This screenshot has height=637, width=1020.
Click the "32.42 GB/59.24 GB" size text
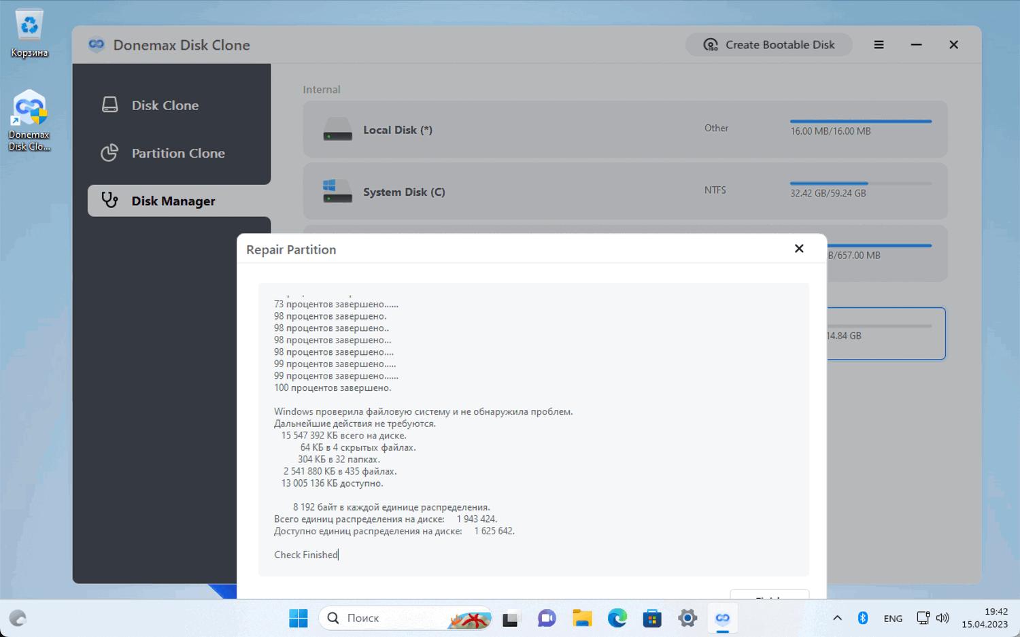(828, 193)
